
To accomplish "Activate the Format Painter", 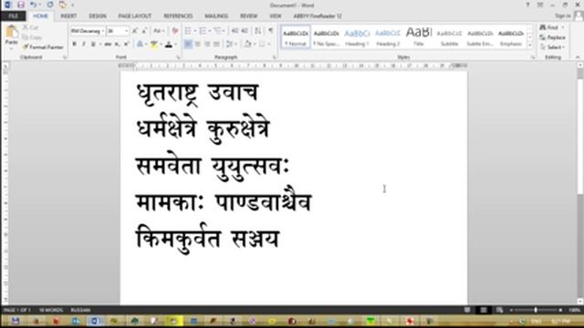I will 43,47.
